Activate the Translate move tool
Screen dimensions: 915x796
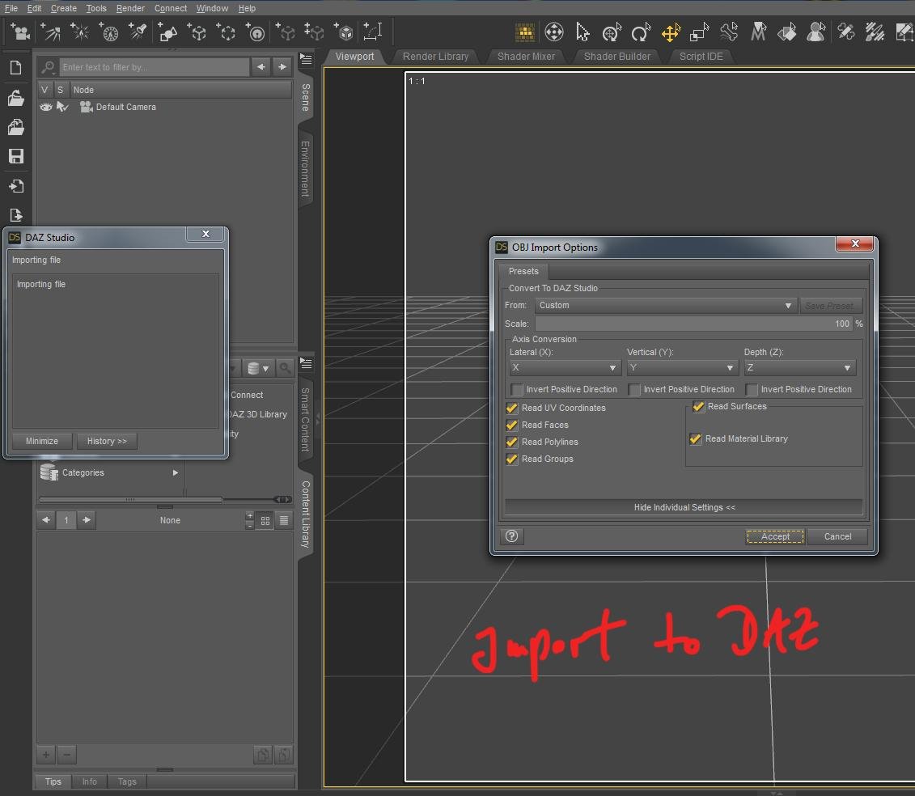click(671, 32)
